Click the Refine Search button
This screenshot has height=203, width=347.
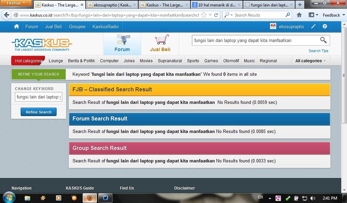[x=39, y=112]
